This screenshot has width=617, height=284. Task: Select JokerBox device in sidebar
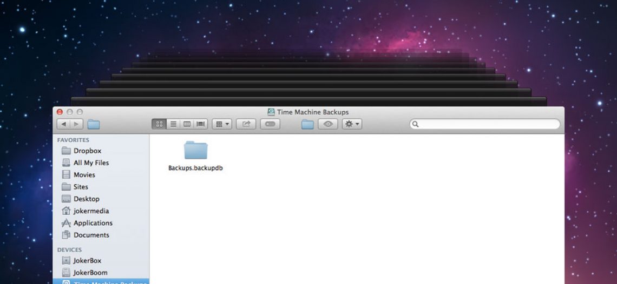[87, 260]
